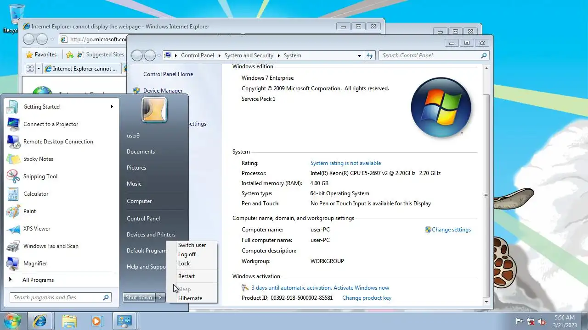Screen dimensions: 588x330
Task: Click Search programs and files box
Action: coord(60,297)
